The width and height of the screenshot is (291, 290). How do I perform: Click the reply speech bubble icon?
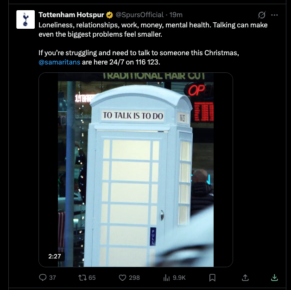43,277
